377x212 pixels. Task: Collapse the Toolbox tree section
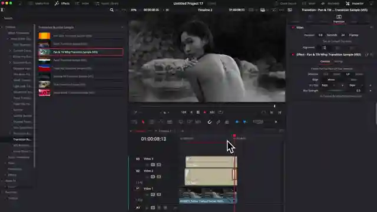pyautogui.click(x=2, y=27)
